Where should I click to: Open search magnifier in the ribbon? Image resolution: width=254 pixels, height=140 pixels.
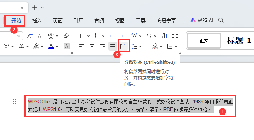click(x=221, y=21)
